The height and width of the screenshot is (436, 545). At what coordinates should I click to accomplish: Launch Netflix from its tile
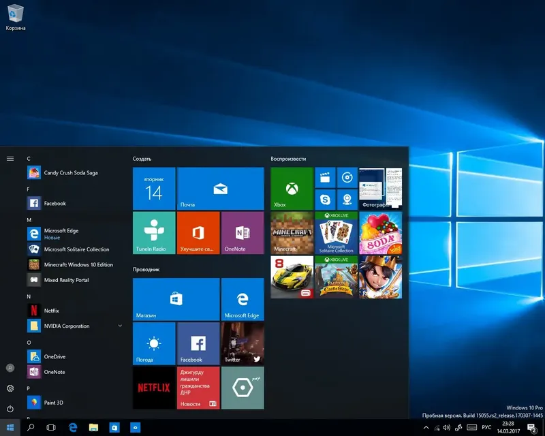[153, 387]
